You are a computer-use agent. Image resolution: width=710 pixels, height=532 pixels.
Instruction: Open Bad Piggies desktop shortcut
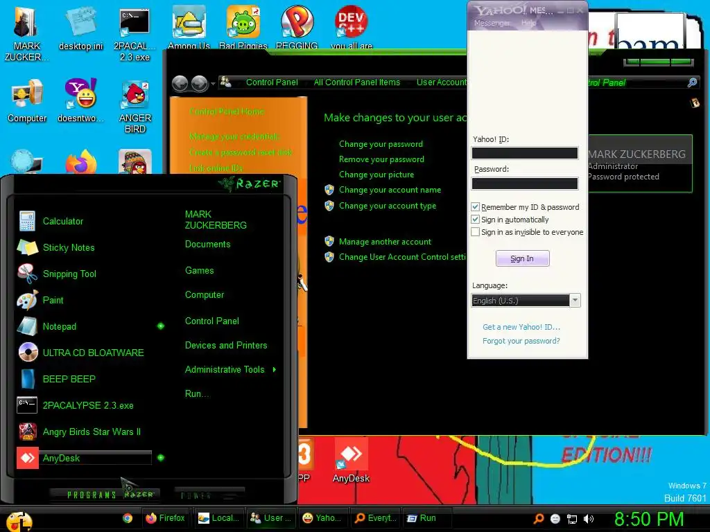coord(243,26)
